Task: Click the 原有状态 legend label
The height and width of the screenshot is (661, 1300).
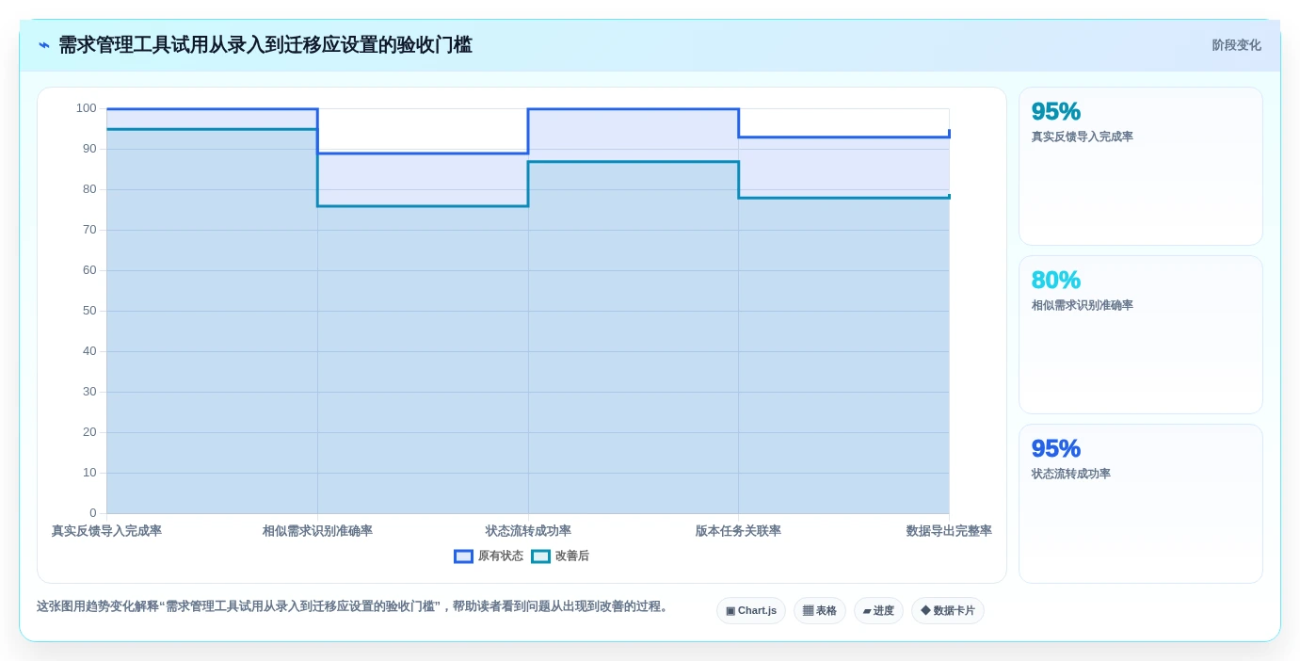Action: click(x=500, y=556)
